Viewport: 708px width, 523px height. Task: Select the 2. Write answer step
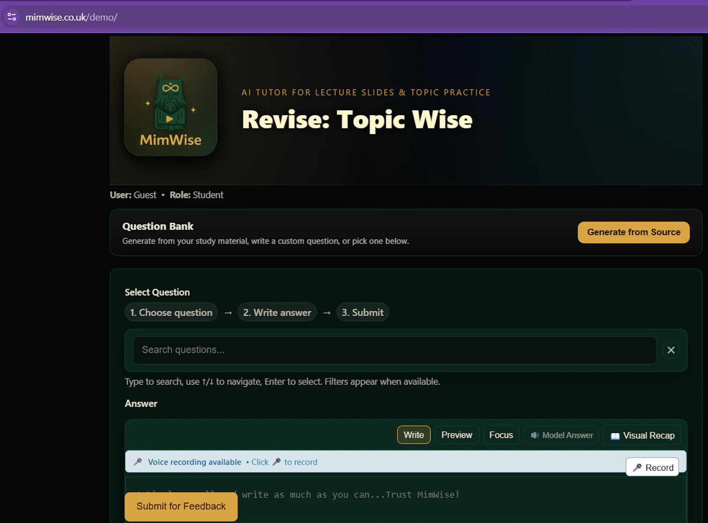pos(277,312)
